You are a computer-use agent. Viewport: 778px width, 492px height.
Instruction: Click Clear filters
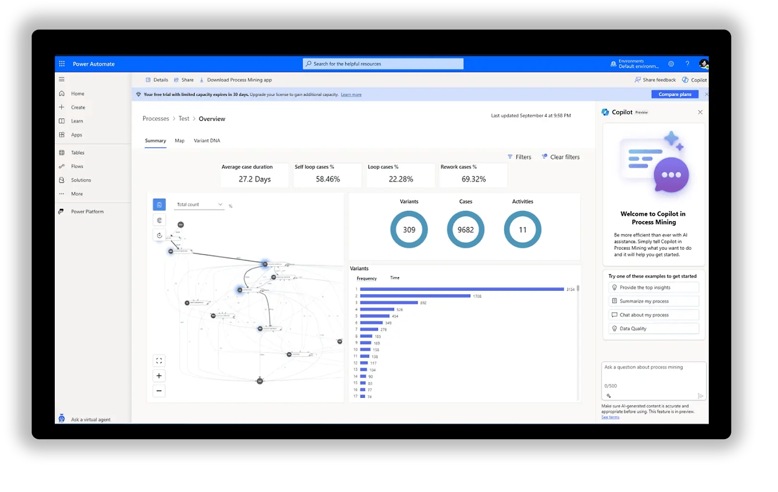pos(560,157)
